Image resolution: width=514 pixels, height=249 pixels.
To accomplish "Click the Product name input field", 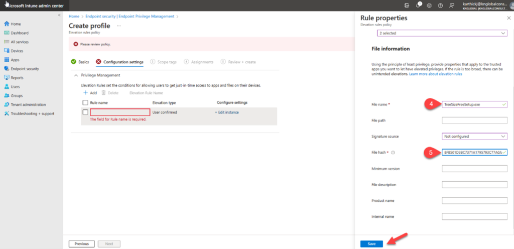I will click(x=474, y=200).
